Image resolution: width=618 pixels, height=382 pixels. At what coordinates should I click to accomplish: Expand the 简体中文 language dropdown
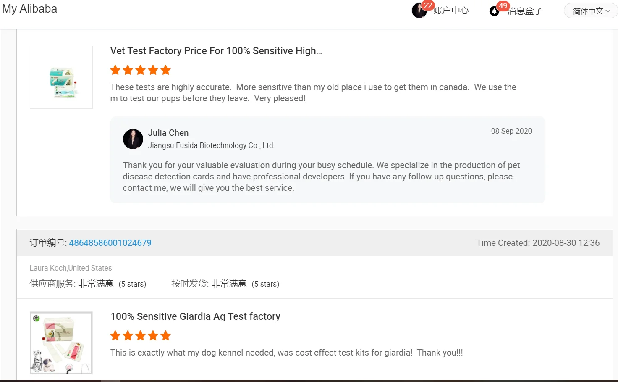[591, 11]
